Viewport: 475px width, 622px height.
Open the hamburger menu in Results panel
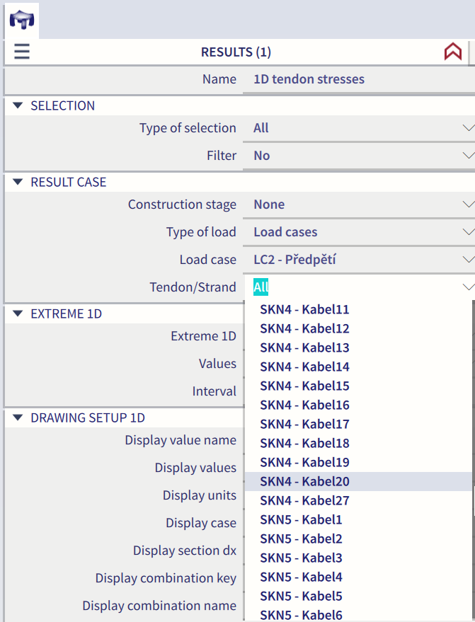click(x=22, y=52)
